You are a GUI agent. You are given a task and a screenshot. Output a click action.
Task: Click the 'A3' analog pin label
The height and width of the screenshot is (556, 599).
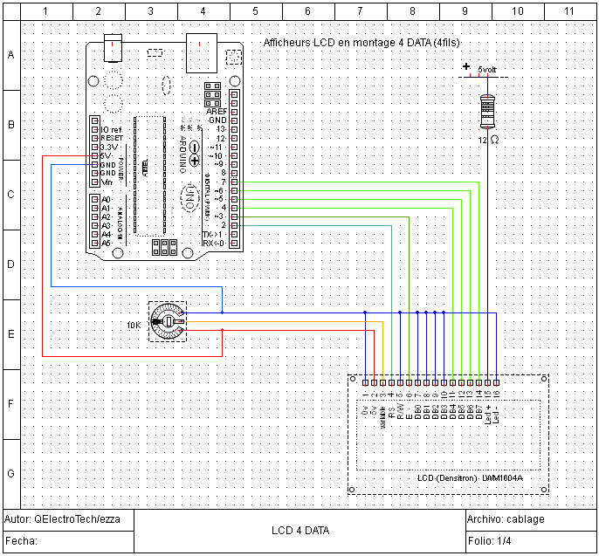[106, 226]
